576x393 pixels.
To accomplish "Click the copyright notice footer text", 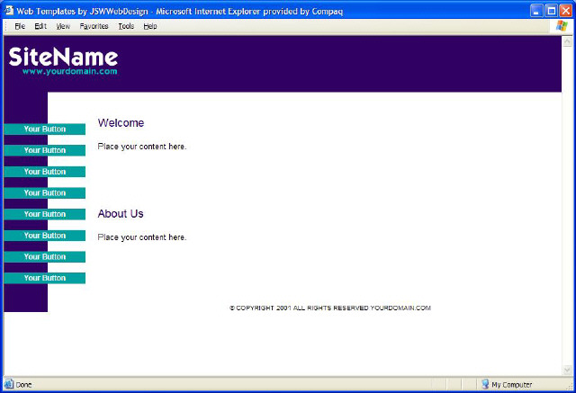I will (x=330, y=308).
